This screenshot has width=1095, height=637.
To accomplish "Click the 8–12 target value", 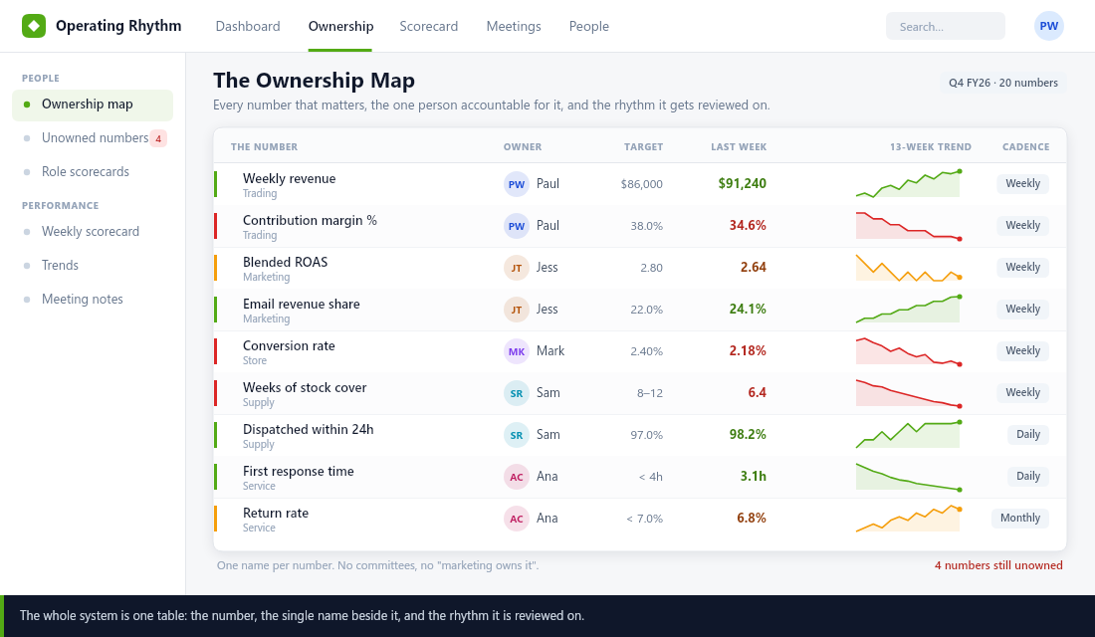I will (x=650, y=393).
